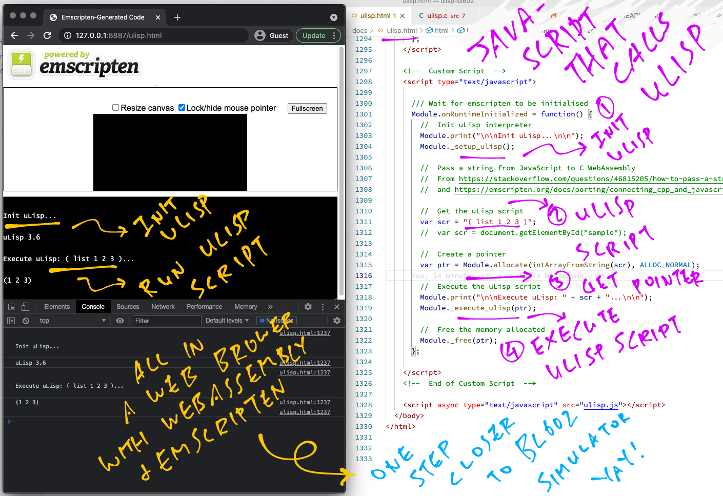Image resolution: width=723 pixels, height=496 pixels.
Task: Clear the console with the ban icon
Action: (26, 321)
